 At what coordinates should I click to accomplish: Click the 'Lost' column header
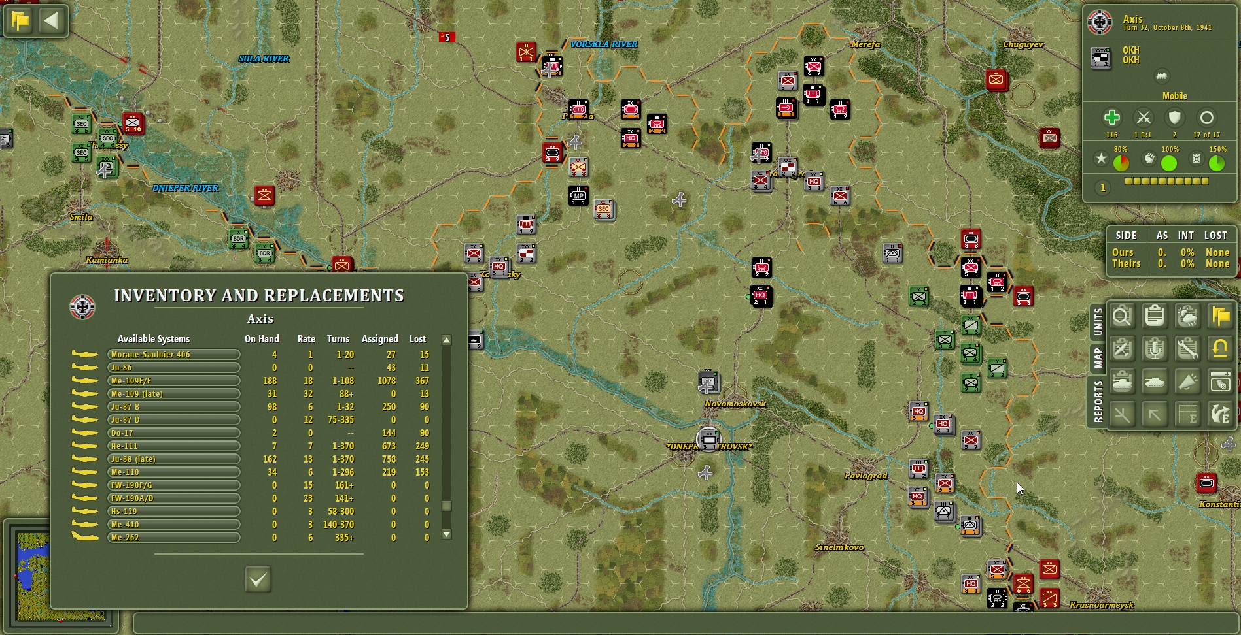418,339
